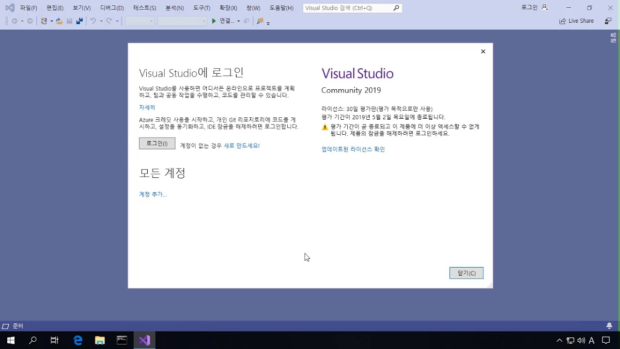Screen dimensions: 620x349
Task: Open the 디버그(D) menu
Action: (112, 8)
